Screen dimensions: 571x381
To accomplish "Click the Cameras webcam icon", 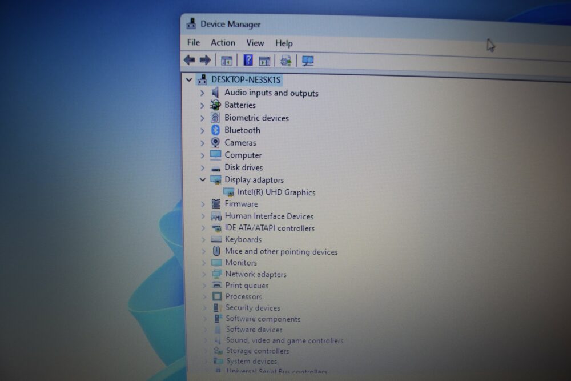I will (215, 142).
